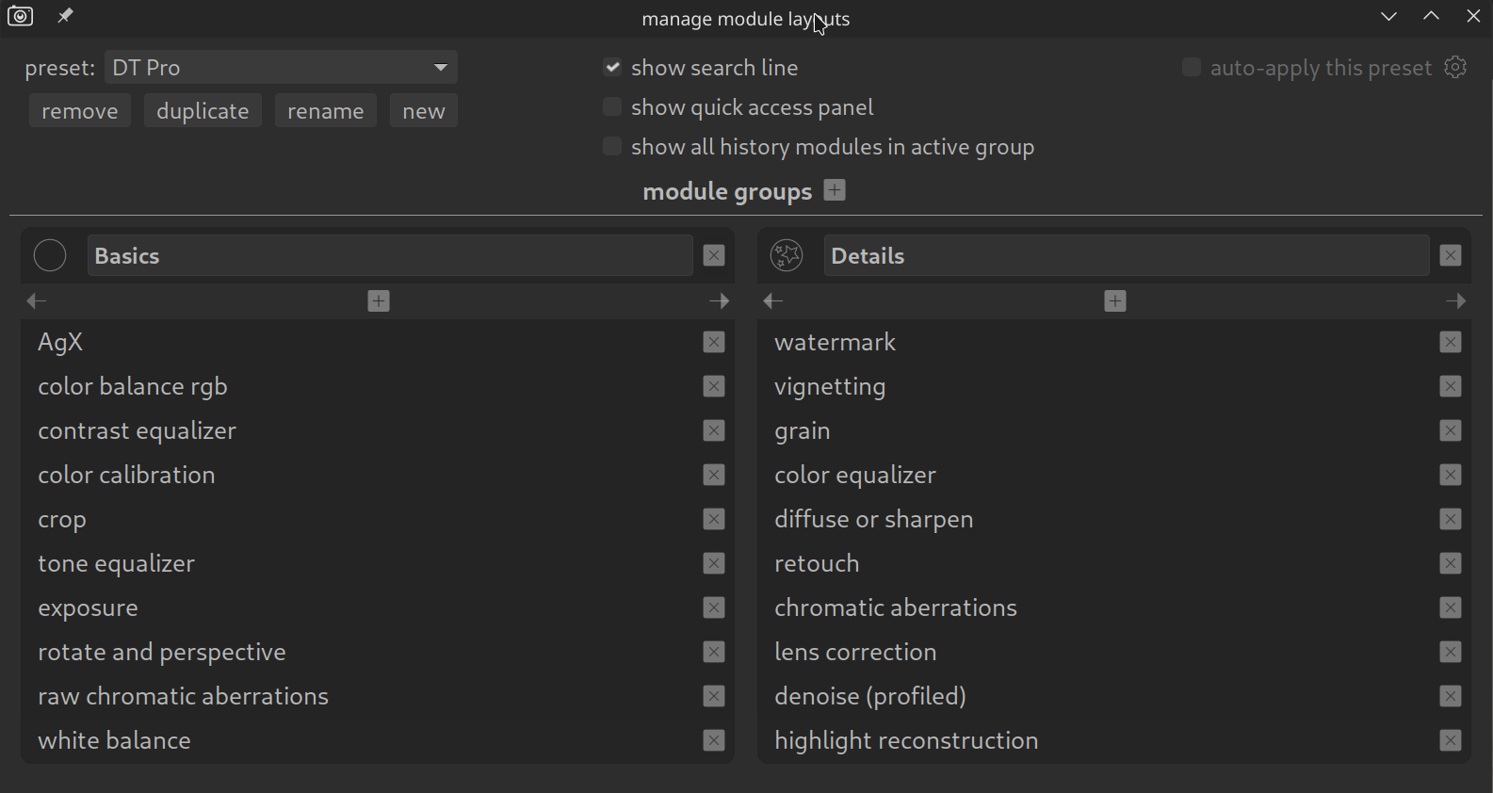
Task: Disable the show search line checkbox
Action: coord(612,68)
